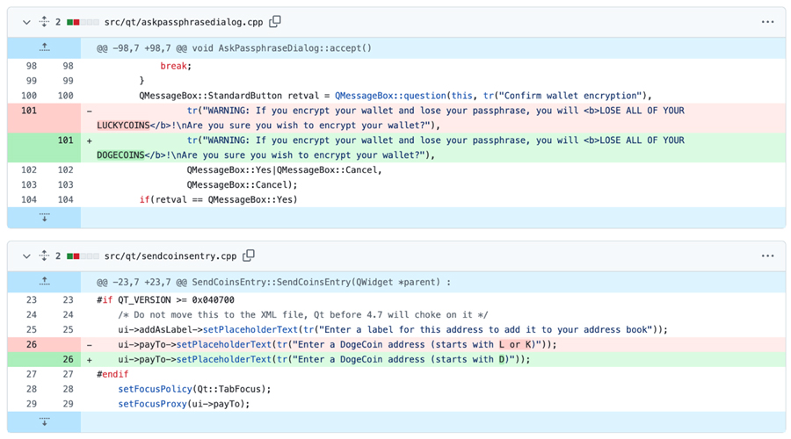Expand lines below line 104

click(44, 217)
